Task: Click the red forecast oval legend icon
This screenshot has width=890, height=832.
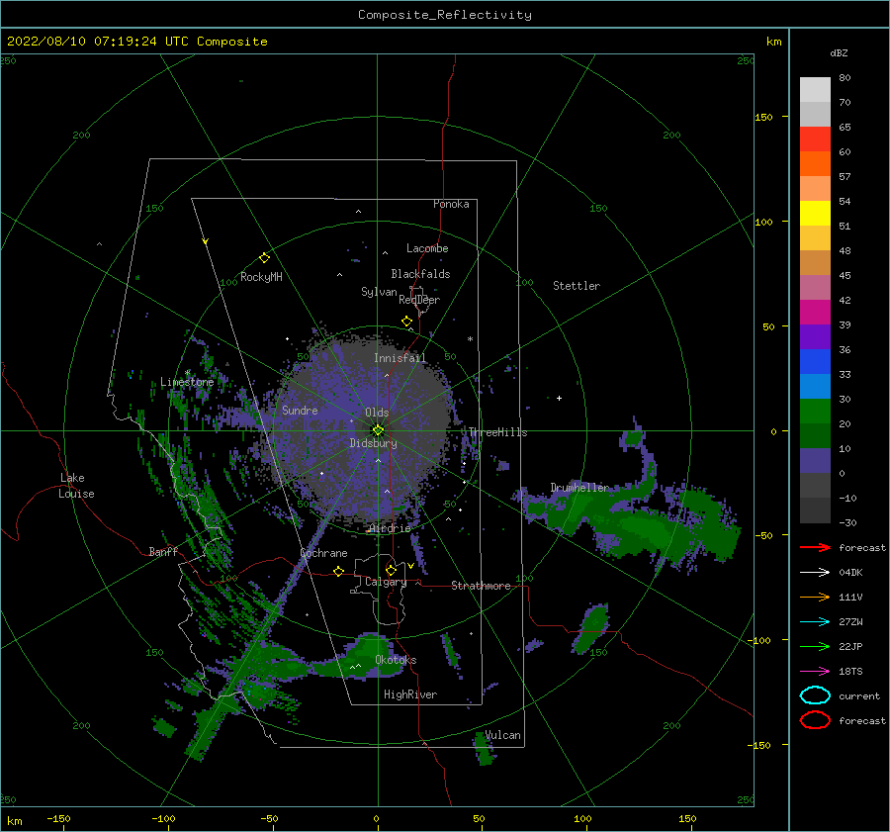Action: [815, 720]
